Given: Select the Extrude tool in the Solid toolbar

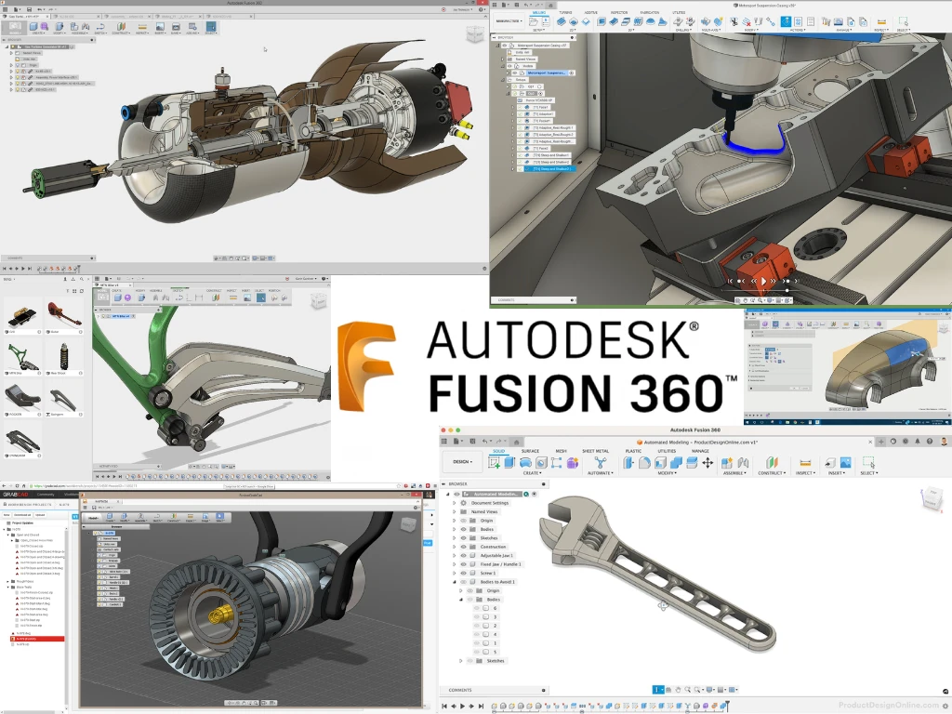Looking at the screenshot, I should 509,462.
